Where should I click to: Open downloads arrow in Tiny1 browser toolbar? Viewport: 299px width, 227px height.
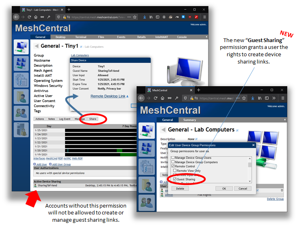point(145,17)
